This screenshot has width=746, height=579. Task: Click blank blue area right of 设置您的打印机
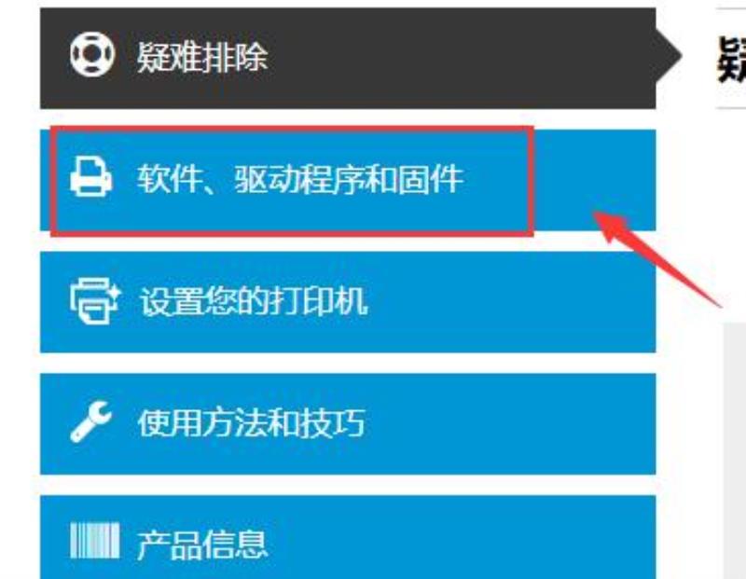(511, 302)
